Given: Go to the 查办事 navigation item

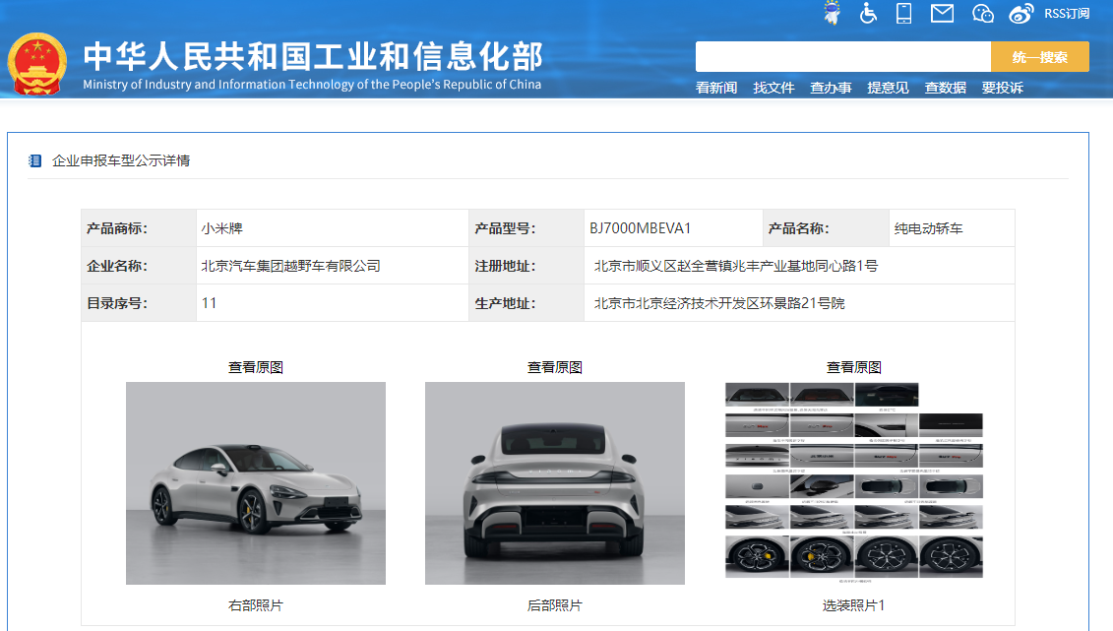Looking at the screenshot, I should (x=831, y=88).
